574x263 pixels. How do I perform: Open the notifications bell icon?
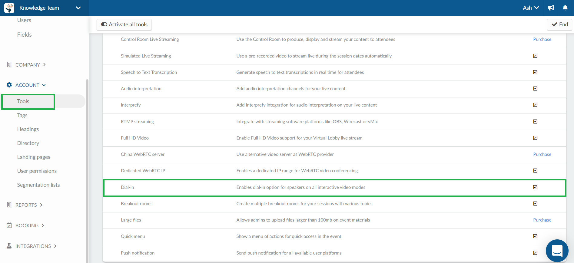pos(565,8)
